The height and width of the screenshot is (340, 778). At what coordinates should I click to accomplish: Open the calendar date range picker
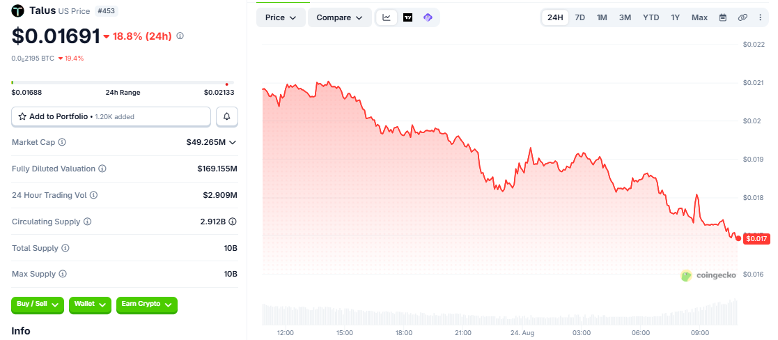[723, 17]
